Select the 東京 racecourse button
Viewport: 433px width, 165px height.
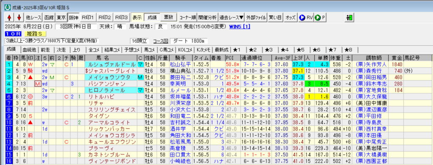(61, 17)
